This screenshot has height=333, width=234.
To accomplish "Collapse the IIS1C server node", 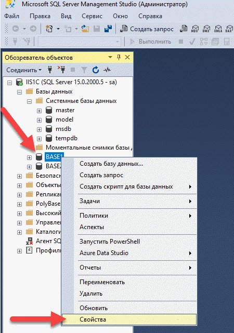I will point(9,83).
